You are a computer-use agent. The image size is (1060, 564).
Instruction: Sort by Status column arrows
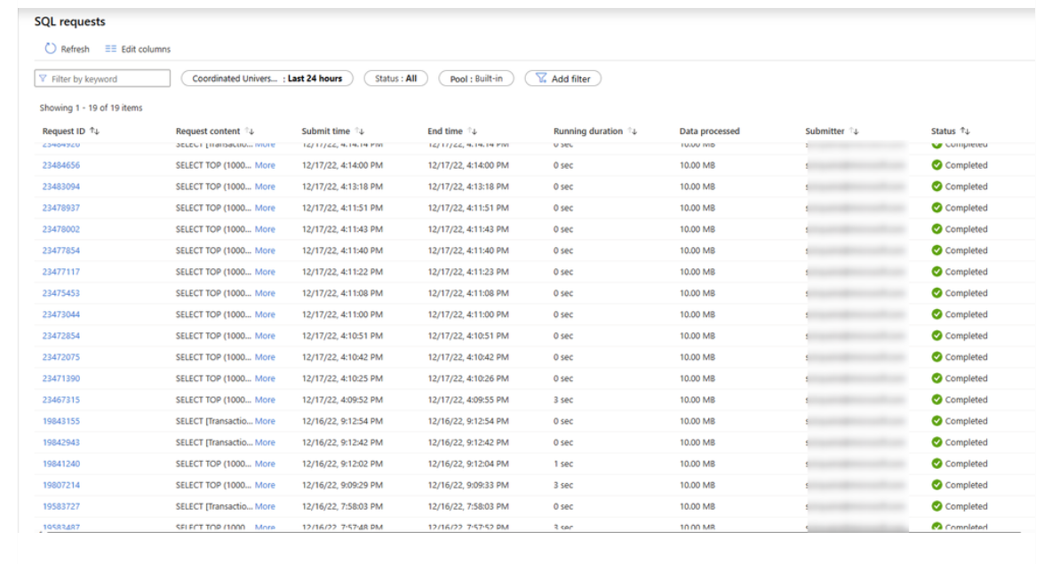click(965, 131)
